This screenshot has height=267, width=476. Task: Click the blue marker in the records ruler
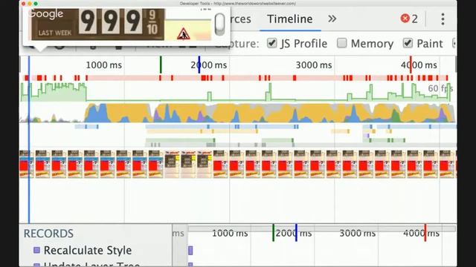[296, 232]
